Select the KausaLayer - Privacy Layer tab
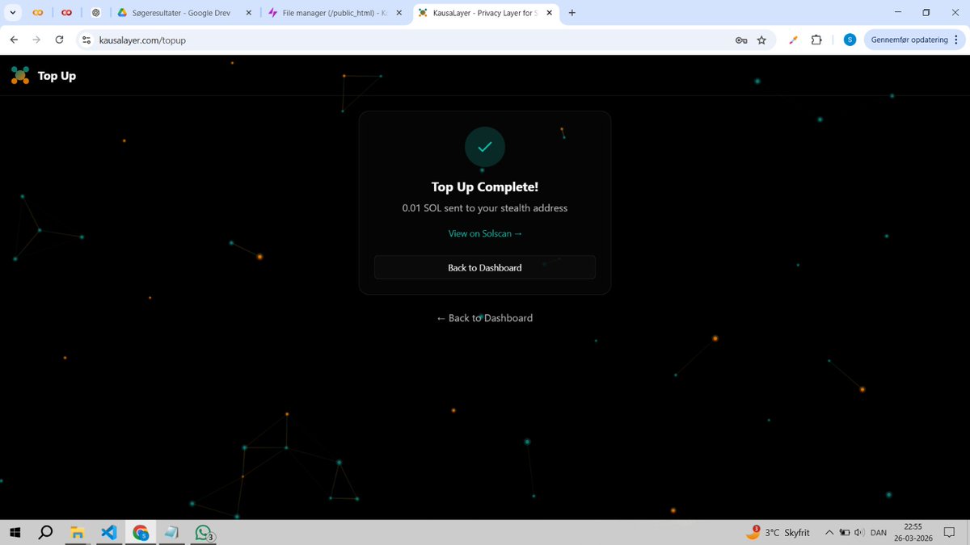This screenshot has width=970, height=545. tap(487, 13)
